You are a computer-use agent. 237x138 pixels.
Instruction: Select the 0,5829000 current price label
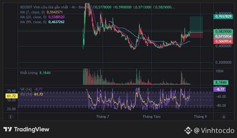[x=223, y=32]
